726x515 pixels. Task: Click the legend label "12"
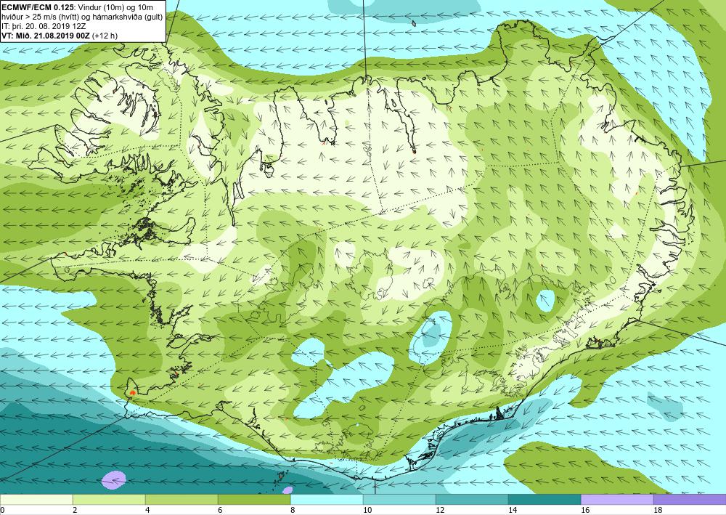point(440,511)
